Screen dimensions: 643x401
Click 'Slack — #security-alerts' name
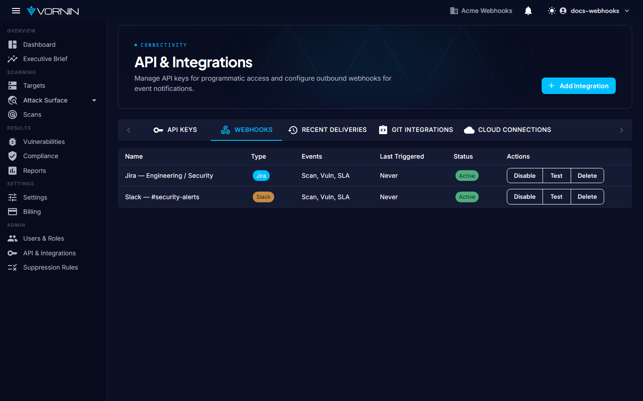(162, 197)
